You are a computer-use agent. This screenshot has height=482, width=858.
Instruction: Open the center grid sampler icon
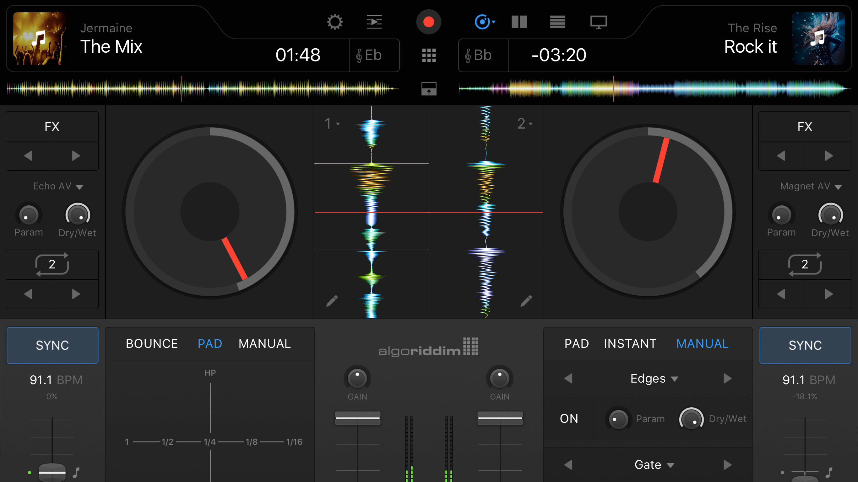(429, 55)
